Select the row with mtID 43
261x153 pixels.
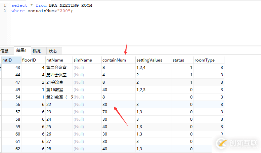tap(113, 68)
